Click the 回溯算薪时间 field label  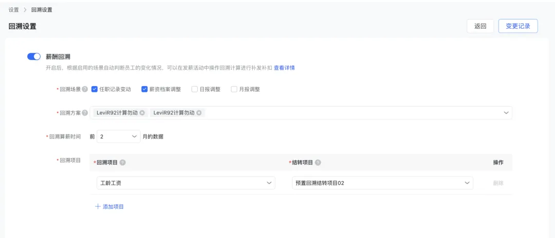tap(65, 136)
